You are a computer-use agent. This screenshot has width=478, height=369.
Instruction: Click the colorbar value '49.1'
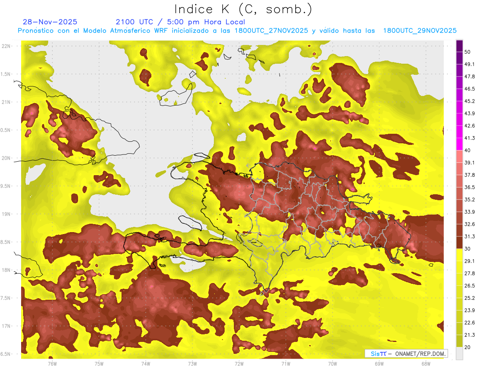coord(469,64)
